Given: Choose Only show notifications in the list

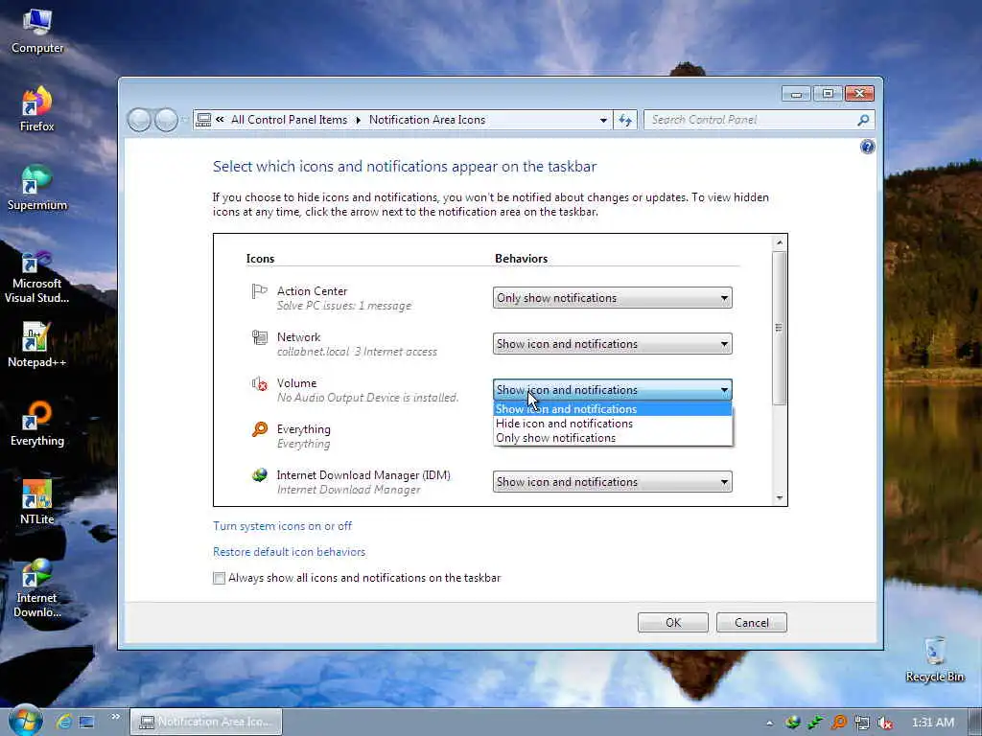Looking at the screenshot, I should (x=612, y=438).
